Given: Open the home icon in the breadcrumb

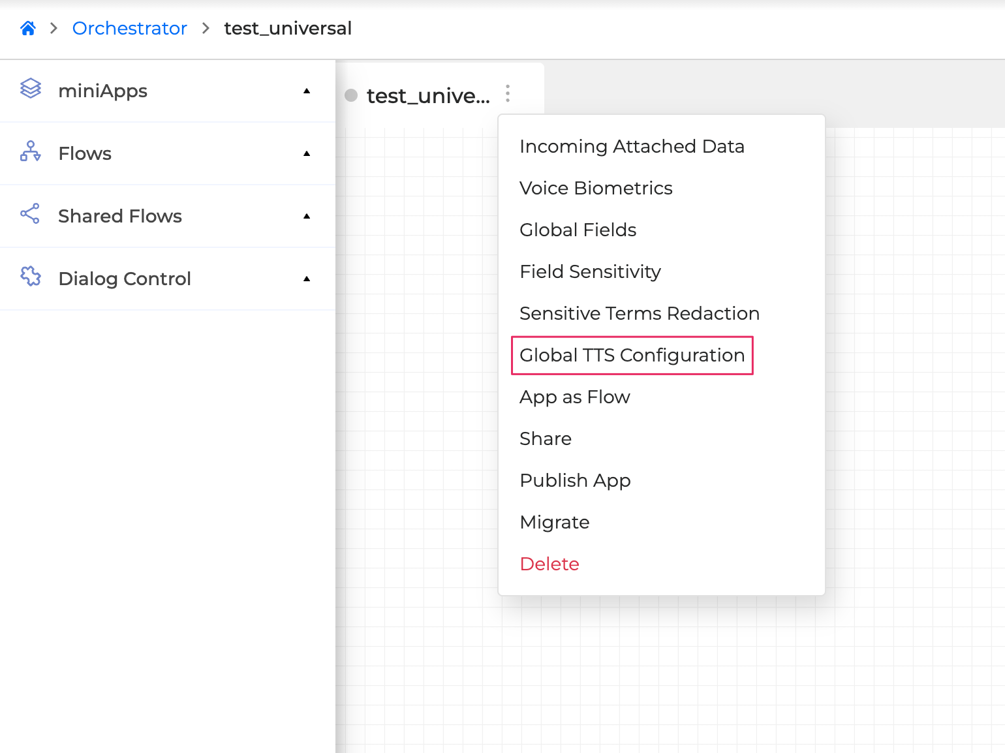Looking at the screenshot, I should (28, 27).
